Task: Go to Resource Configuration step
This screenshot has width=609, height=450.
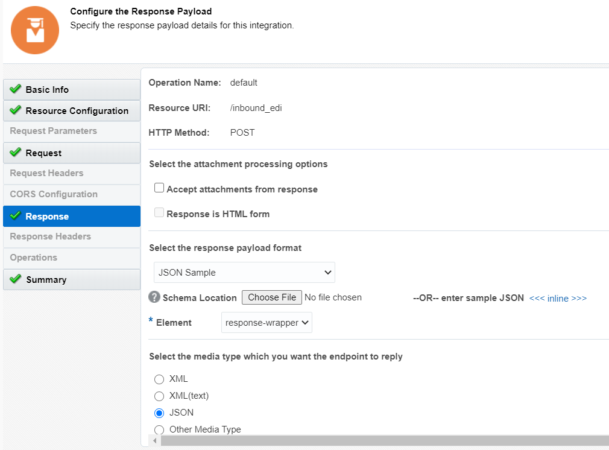Action: tap(72, 111)
